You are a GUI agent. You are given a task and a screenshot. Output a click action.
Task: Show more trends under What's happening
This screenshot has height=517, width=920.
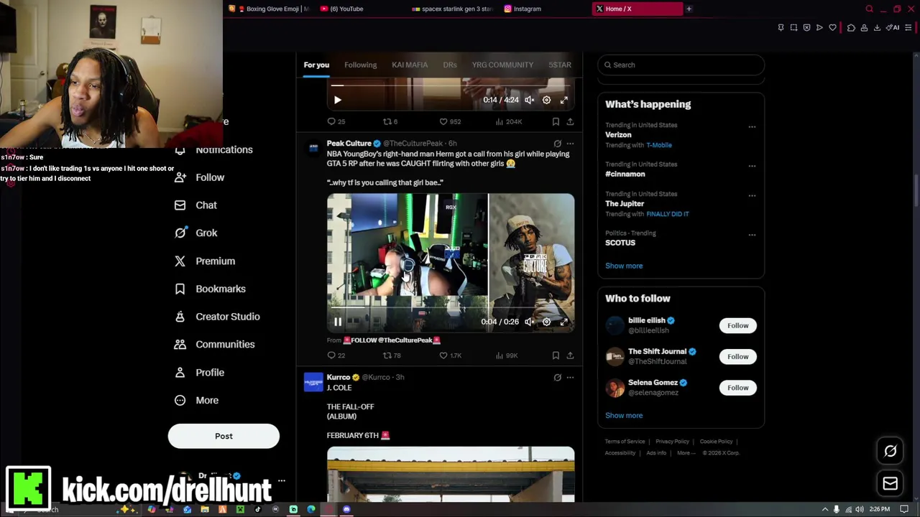(x=624, y=266)
